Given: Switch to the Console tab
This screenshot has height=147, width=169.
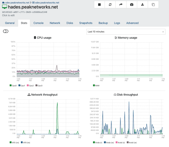Looking at the screenshot, I should pos(38,23).
